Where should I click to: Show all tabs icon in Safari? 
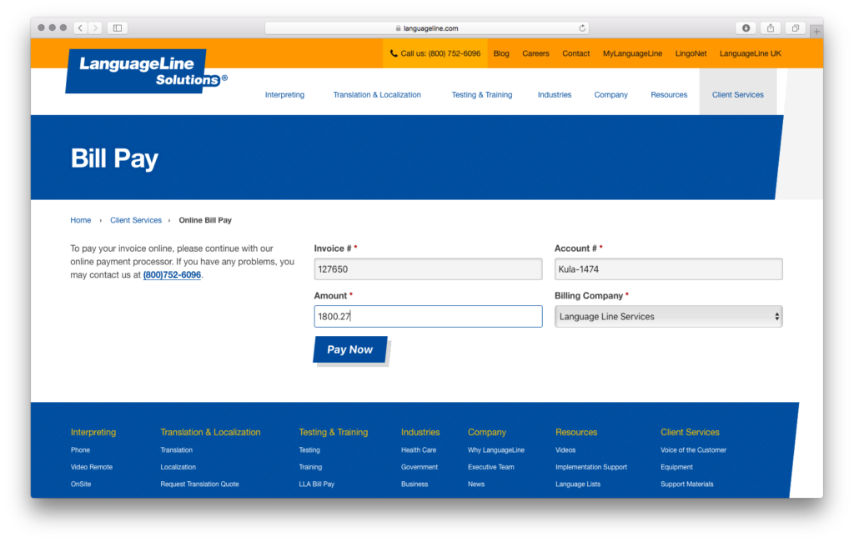coord(795,28)
